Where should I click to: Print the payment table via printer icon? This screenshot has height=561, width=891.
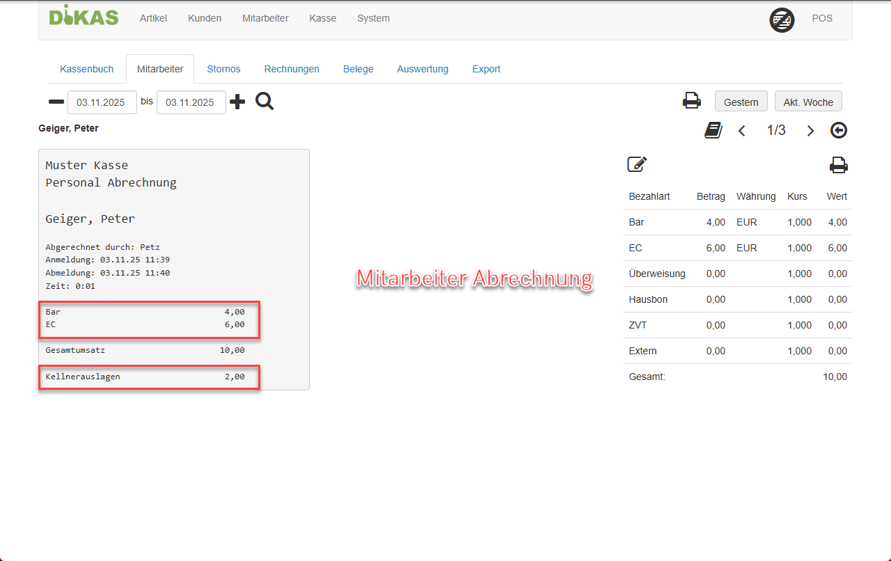(x=839, y=165)
